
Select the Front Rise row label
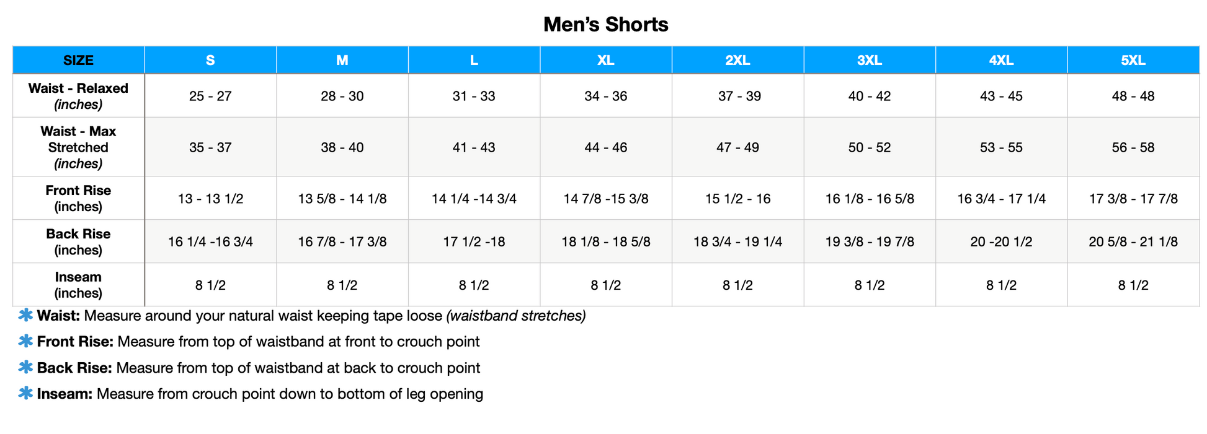(x=78, y=198)
